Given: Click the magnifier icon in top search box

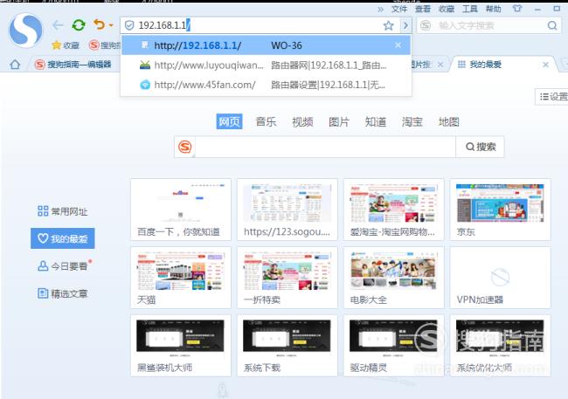Looking at the screenshot, I should tap(552, 25).
